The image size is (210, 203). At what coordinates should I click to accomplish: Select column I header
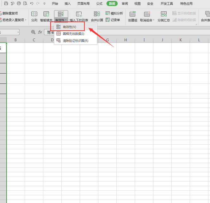click(x=144, y=40)
